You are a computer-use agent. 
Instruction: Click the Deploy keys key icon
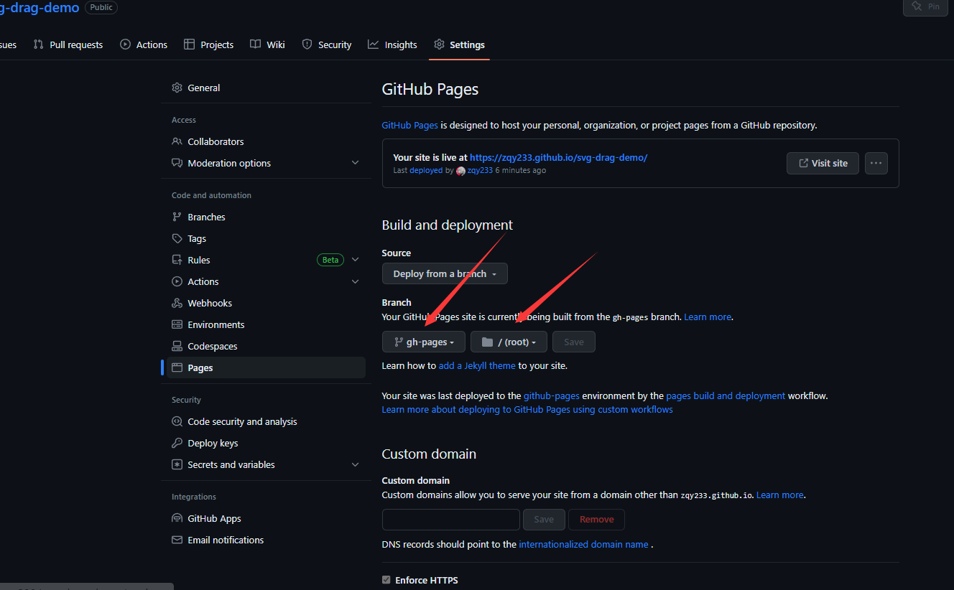177,443
